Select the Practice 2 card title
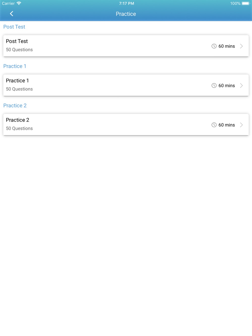Screen dimensions: 252x336 (x=18, y=120)
